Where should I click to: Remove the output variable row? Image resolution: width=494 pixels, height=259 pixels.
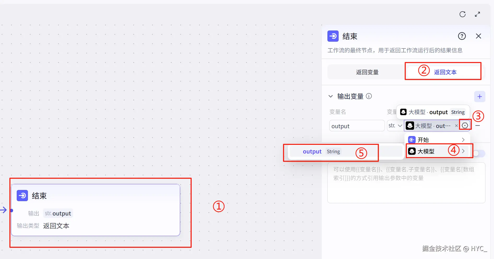pyautogui.click(x=478, y=126)
